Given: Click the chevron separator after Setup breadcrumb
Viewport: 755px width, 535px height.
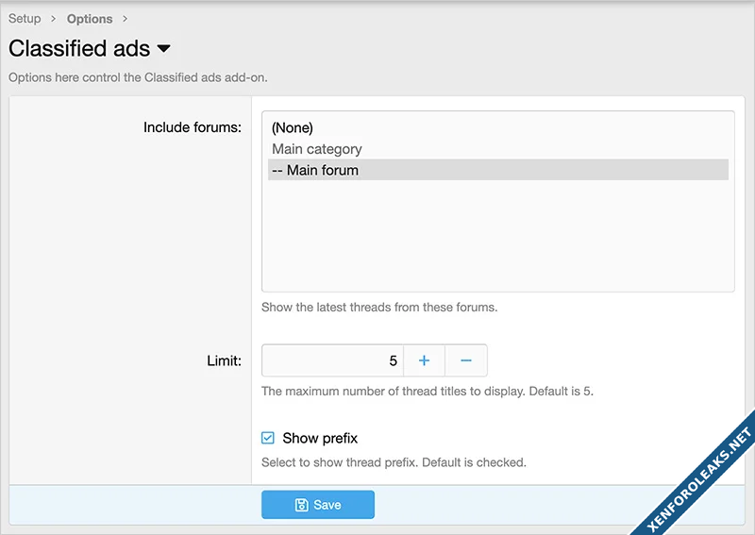Looking at the screenshot, I should (x=54, y=19).
